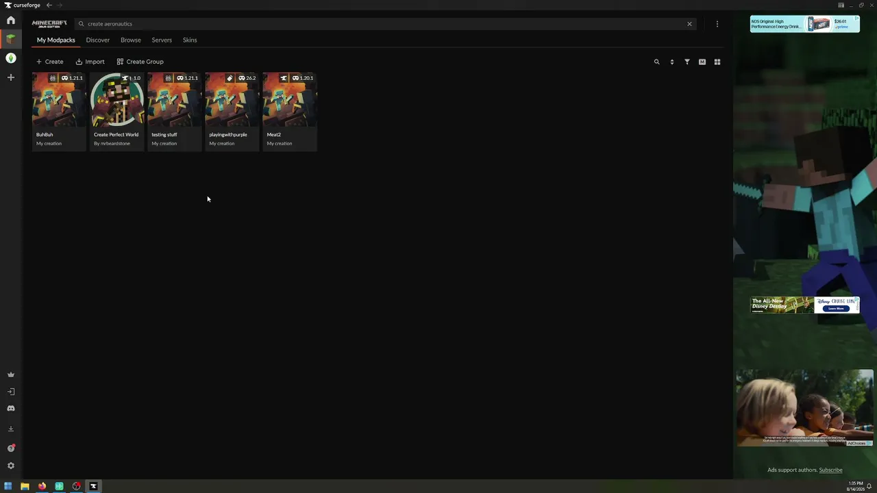Screen dimensions: 877x493
Task: Switch to the My Modpacks tab
Action: tap(56, 40)
